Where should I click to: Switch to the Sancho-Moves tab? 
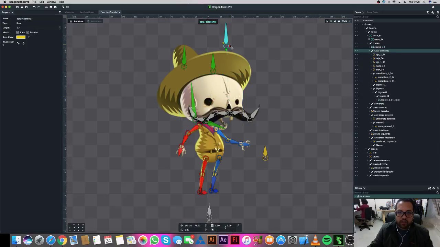pyautogui.click(x=87, y=12)
